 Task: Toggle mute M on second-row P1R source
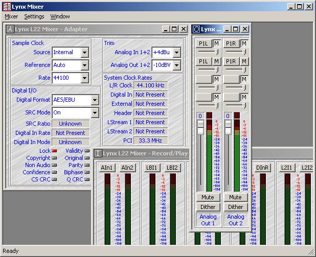(244, 61)
